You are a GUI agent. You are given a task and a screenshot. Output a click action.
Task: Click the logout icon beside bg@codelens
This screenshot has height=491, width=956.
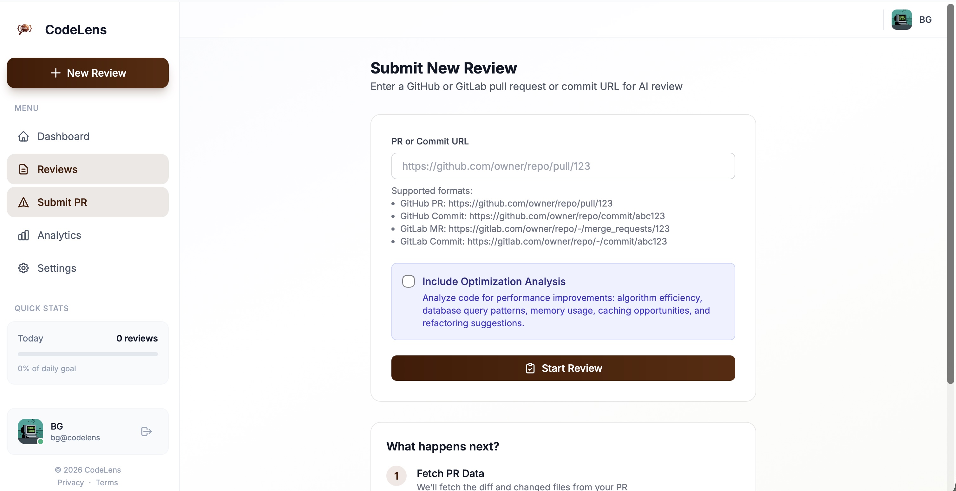pyautogui.click(x=146, y=431)
